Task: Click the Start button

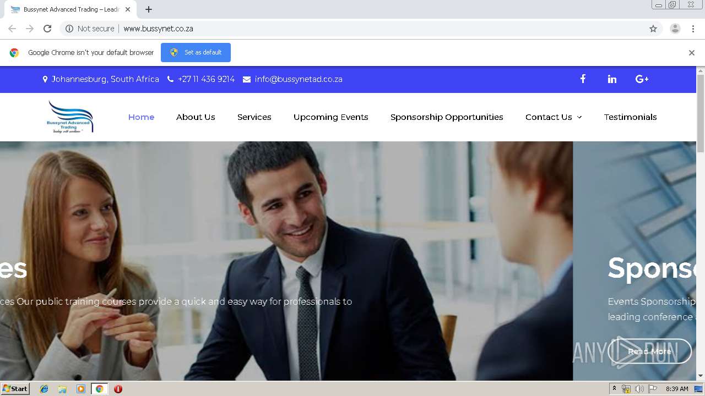Action: click(x=15, y=389)
